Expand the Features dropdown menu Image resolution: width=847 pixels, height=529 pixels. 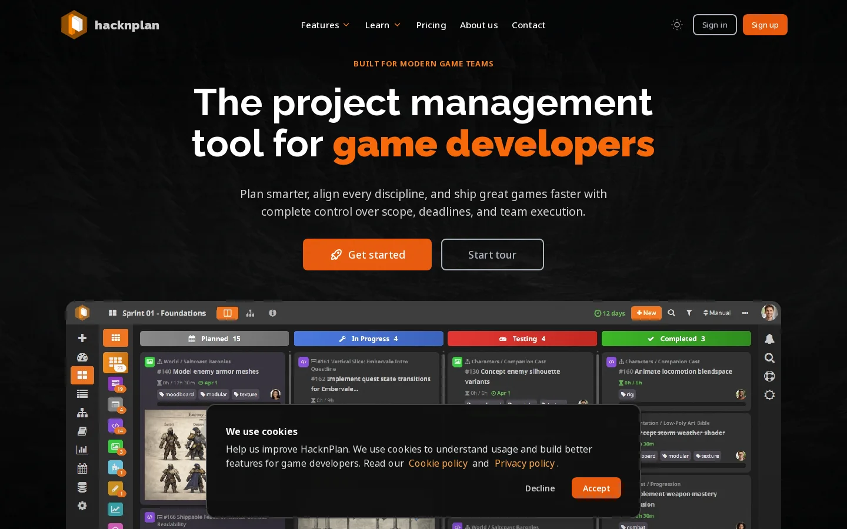coord(325,25)
